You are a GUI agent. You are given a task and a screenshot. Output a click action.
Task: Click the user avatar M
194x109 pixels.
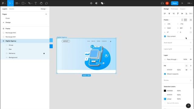click(167, 3)
